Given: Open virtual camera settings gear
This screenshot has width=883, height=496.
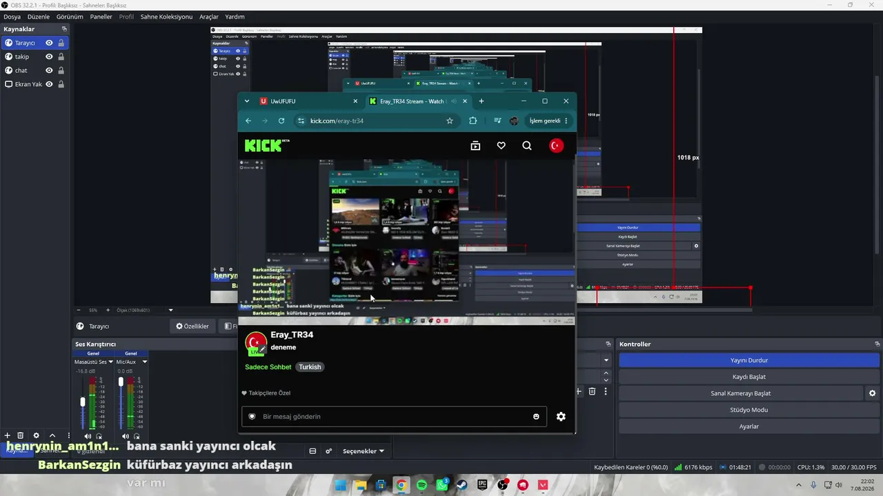Looking at the screenshot, I should 872,393.
